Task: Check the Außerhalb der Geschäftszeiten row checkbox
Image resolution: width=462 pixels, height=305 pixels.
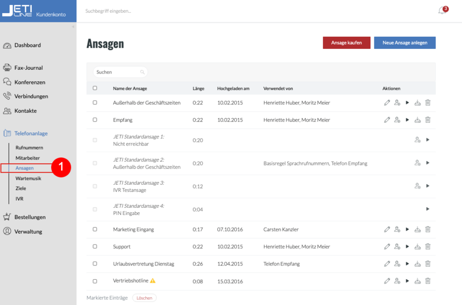Action: coord(95,103)
